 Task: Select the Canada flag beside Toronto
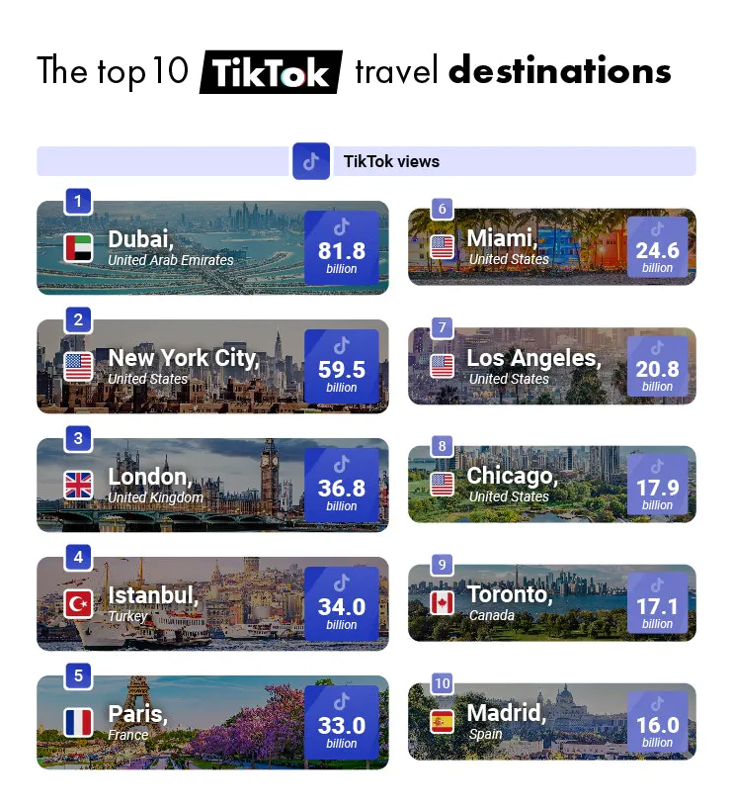click(443, 602)
